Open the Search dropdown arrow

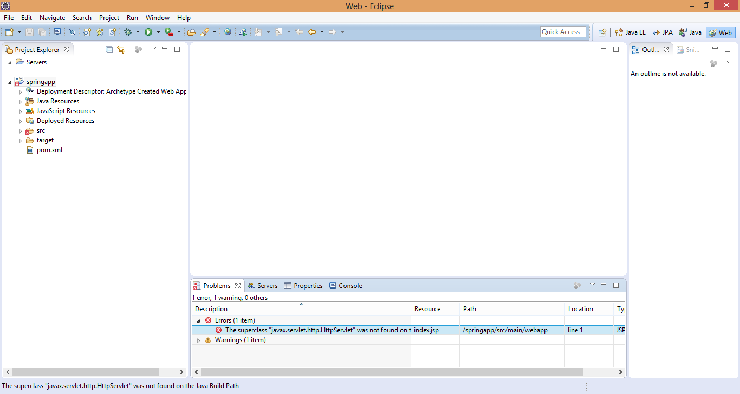pyautogui.click(x=215, y=32)
